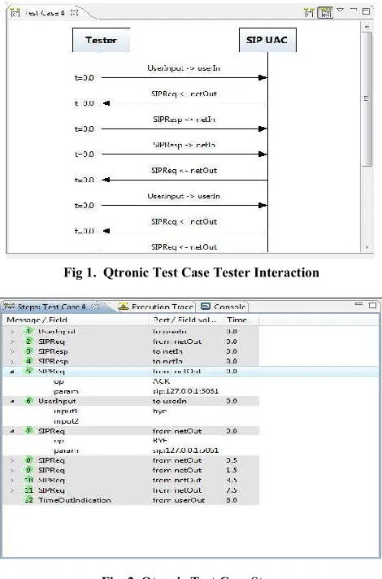The width and height of the screenshot is (382, 579).
Task: Click the step 8 SIPReq green icon
Action: pyautogui.click(x=28, y=460)
